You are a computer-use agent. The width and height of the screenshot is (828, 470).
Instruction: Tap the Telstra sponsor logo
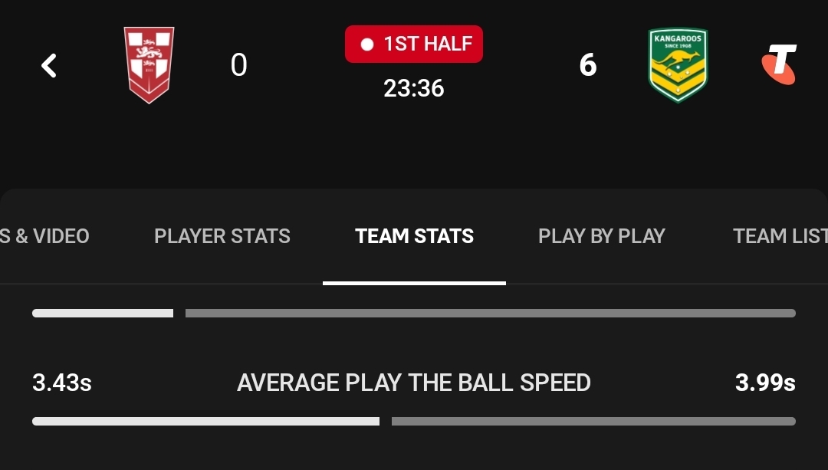coord(780,64)
